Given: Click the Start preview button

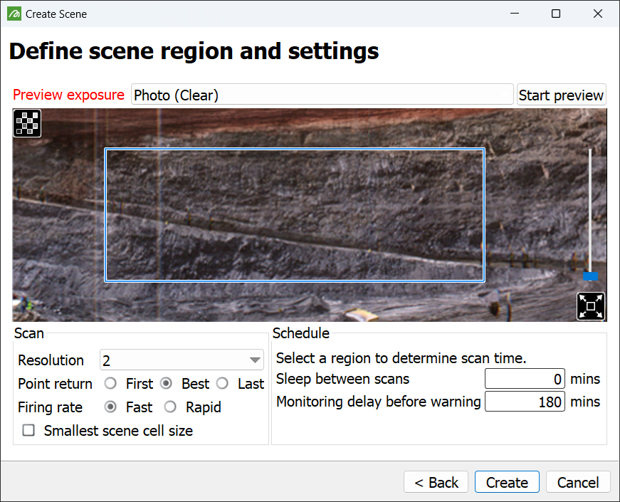Looking at the screenshot, I should tap(561, 95).
